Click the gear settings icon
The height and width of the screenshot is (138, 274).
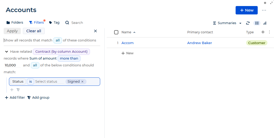(265, 3)
